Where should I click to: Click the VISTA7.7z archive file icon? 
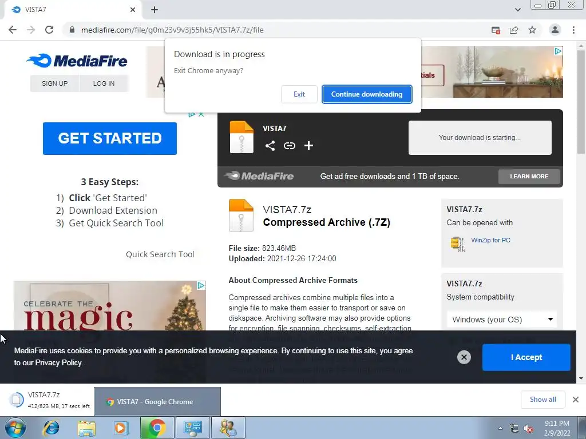pyautogui.click(x=241, y=215)
